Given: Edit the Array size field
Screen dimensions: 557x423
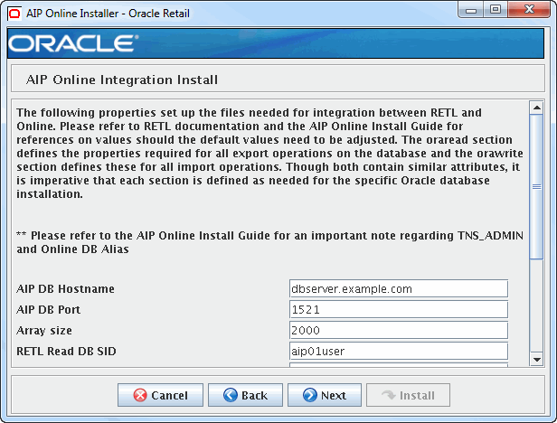Looking at the screenshot, I should click(399, 330).
